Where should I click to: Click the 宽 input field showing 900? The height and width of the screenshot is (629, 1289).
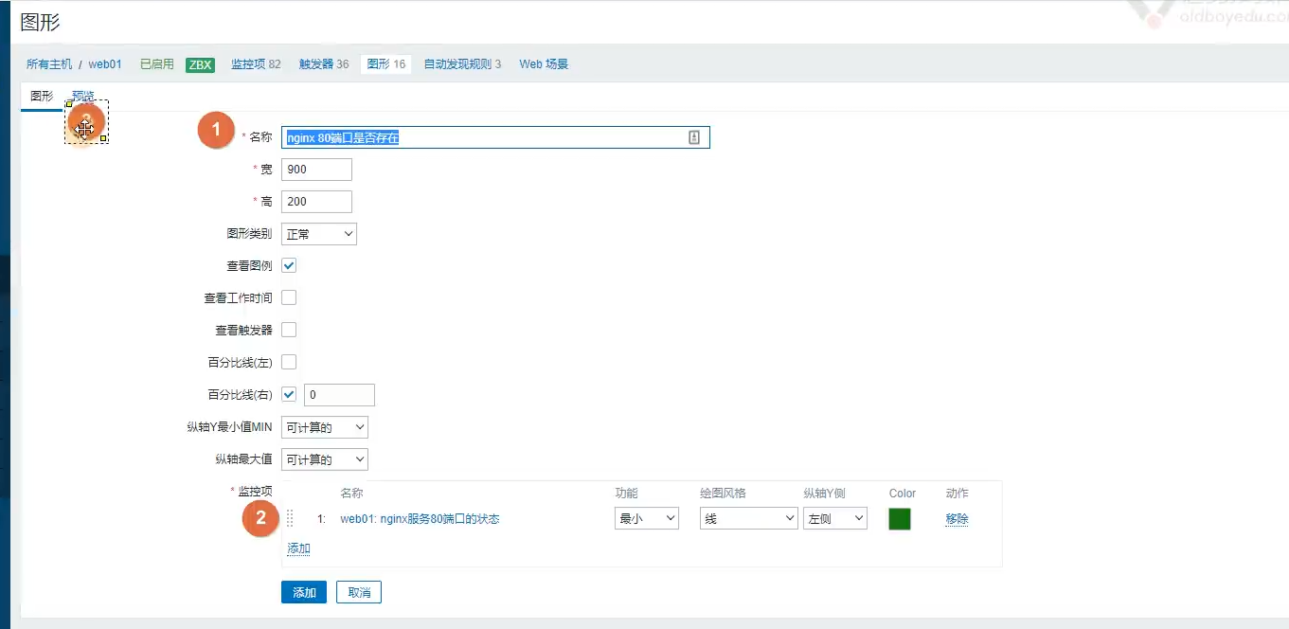316,170
